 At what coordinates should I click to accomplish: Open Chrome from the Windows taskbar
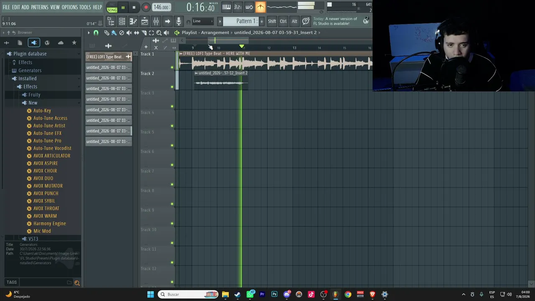348,294
